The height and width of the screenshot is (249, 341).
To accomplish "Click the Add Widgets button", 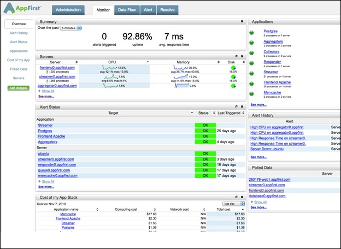I will click(x=18, y=88).
